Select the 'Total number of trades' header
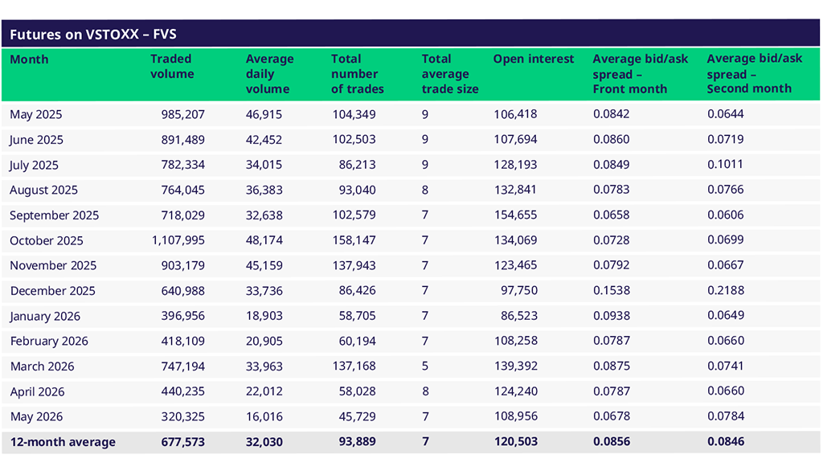Screen dimensions: 823x475 358,74
